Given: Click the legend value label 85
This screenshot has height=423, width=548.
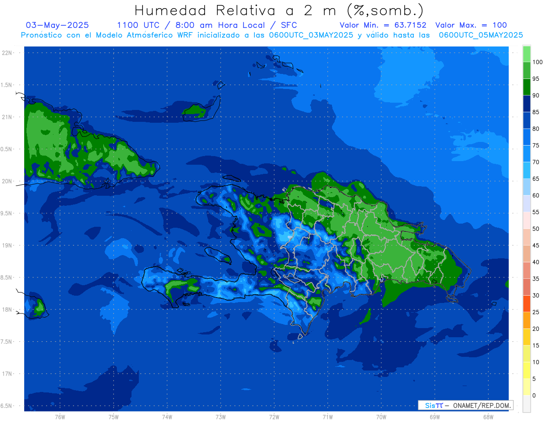Looking at the screenshot, I should click(x=536, y=112).
